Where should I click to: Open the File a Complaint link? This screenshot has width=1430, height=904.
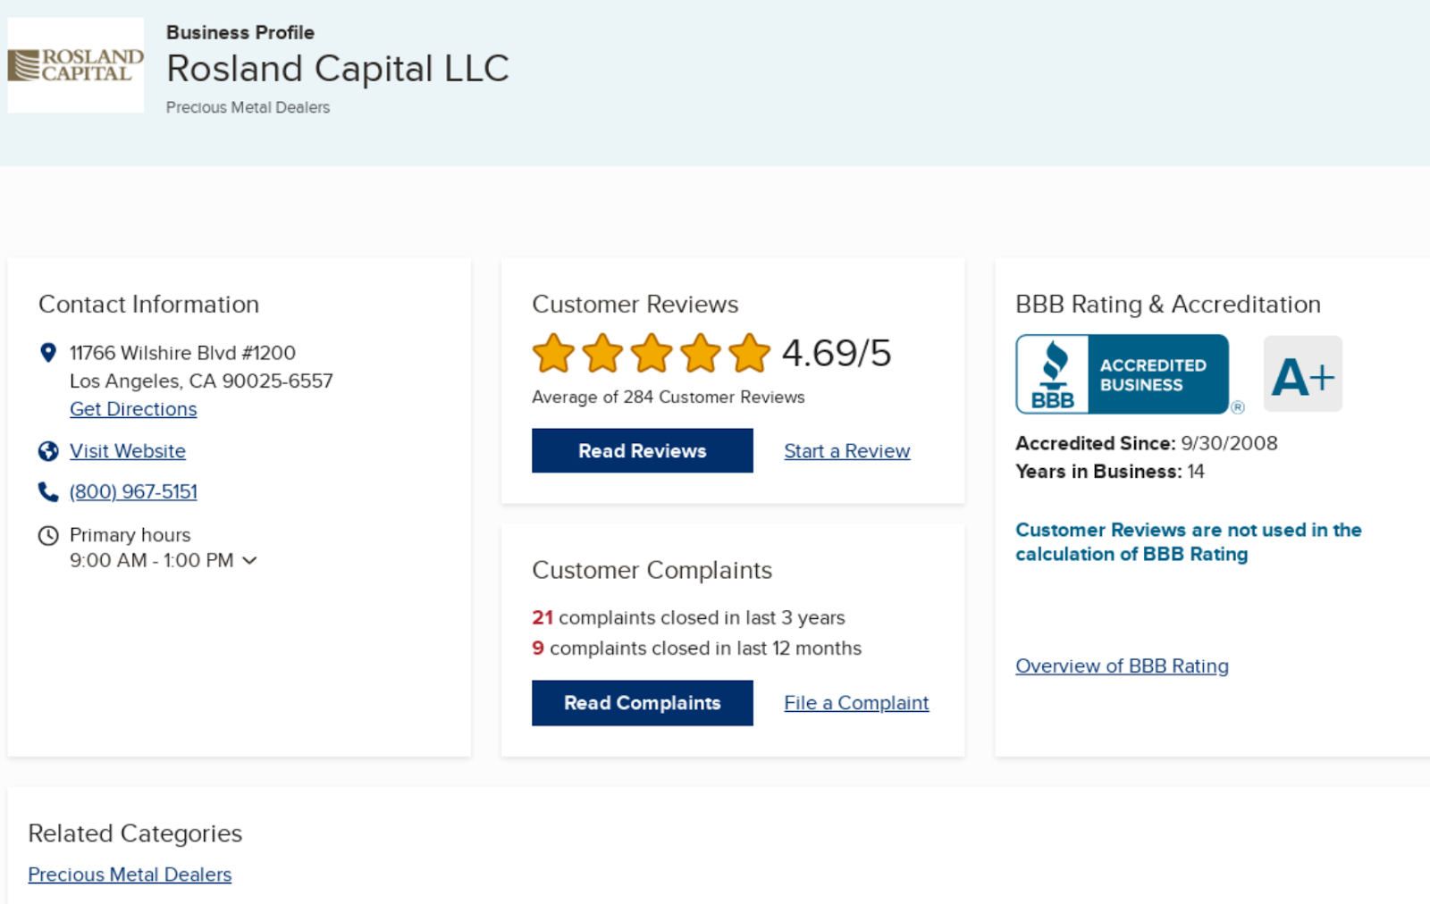856,703
